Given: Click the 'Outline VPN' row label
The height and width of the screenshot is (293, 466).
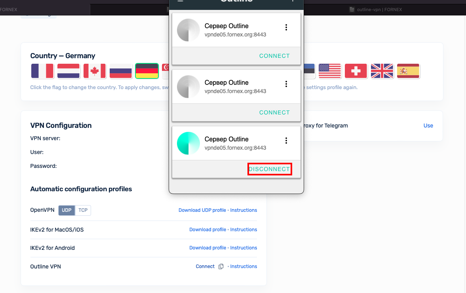Looking at the screenshot, I should click(46, 266).
